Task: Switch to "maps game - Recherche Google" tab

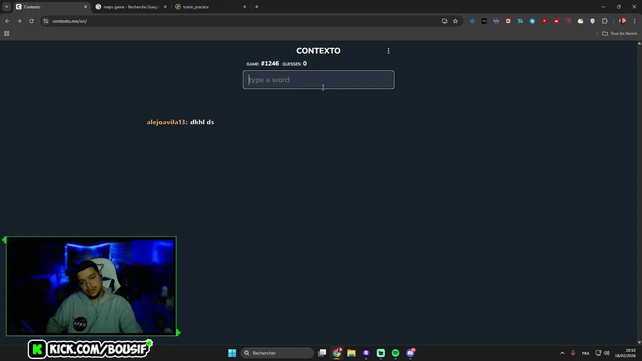Action: click(x=130, y=7)
